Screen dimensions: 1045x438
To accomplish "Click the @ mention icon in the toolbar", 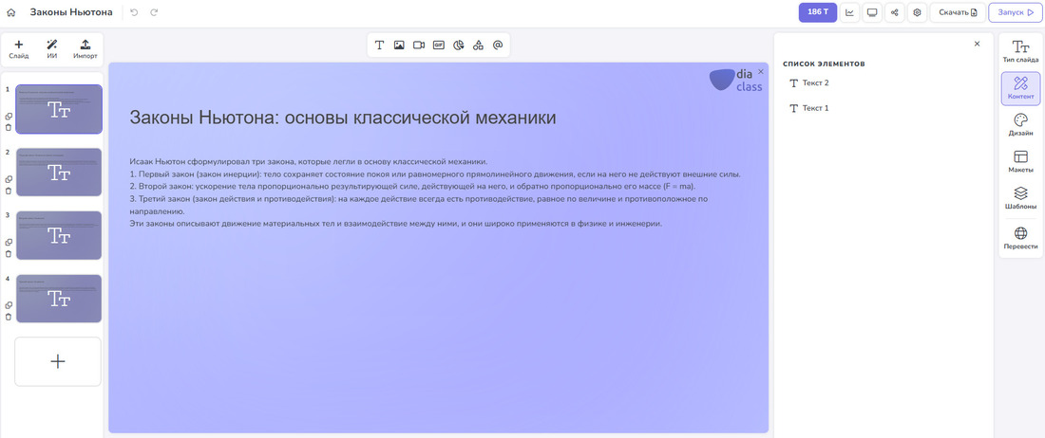I will coord(498,45).
